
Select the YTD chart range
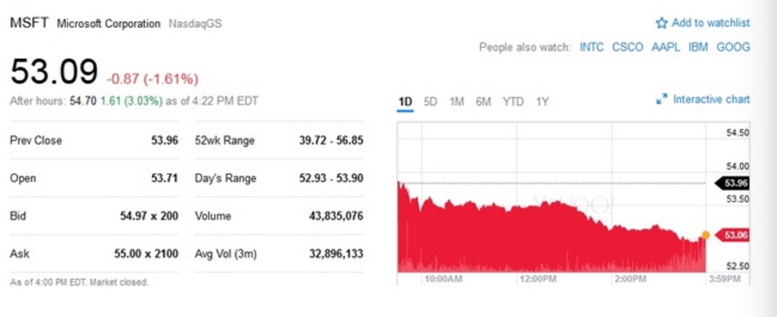click(513, 102)
